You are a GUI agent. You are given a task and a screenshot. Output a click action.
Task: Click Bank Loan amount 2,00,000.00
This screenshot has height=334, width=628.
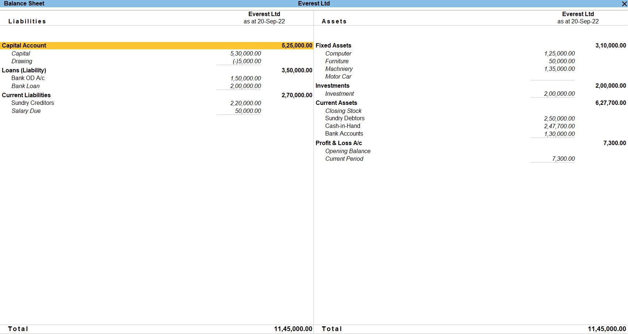point(246,86)
